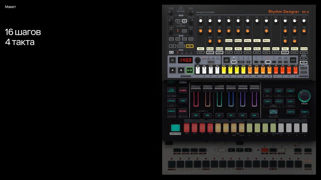
Task: Click the DUMP button in the edit row
Action: (191, 39)
